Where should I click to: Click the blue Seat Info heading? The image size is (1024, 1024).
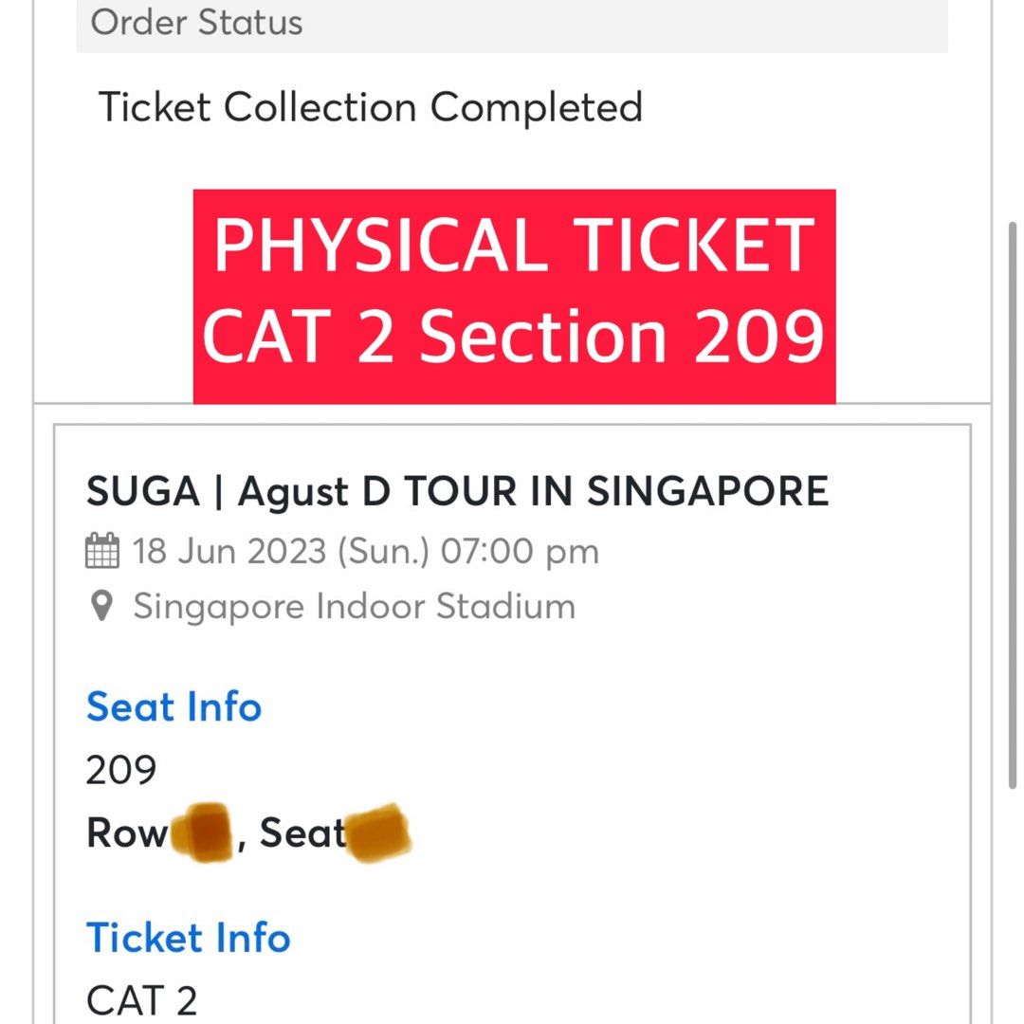(174, 707)
